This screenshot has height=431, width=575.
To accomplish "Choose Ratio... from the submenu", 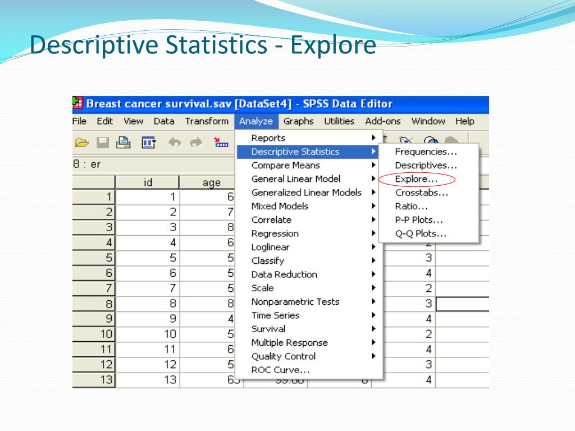I will tap(428, 206).
